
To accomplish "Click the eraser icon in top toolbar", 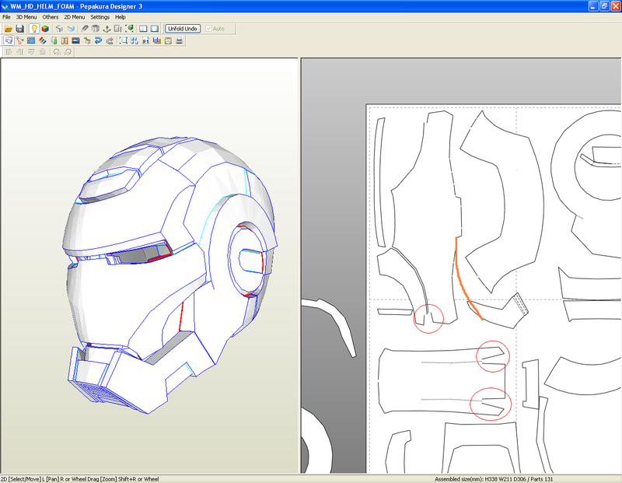I will tap(84, 29).
